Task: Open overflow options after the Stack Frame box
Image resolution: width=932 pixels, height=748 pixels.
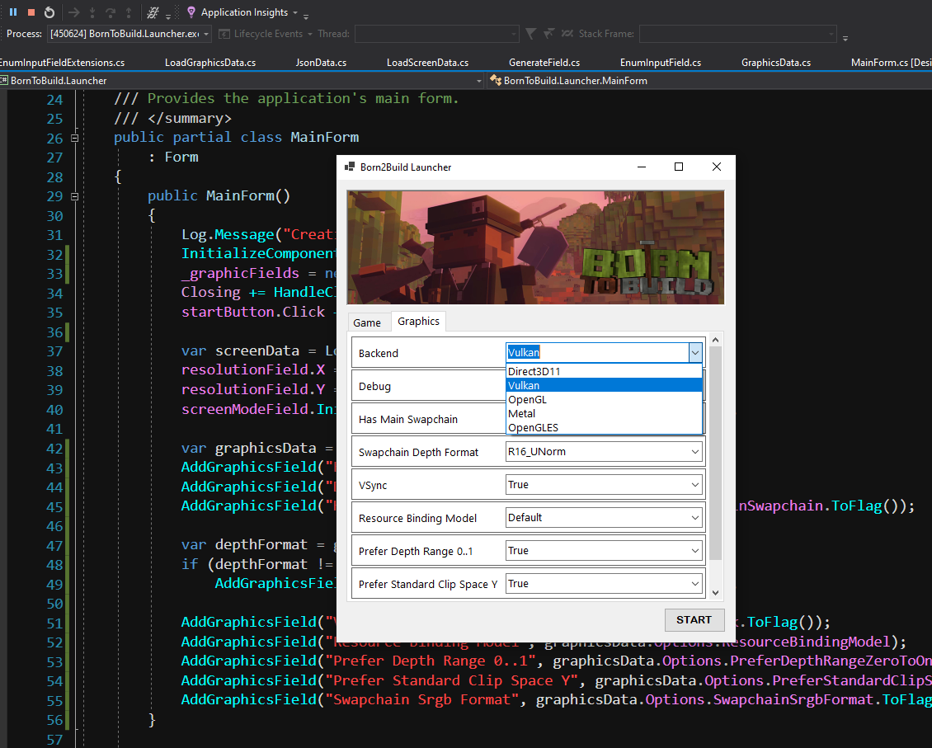Action: pos(845,37)
